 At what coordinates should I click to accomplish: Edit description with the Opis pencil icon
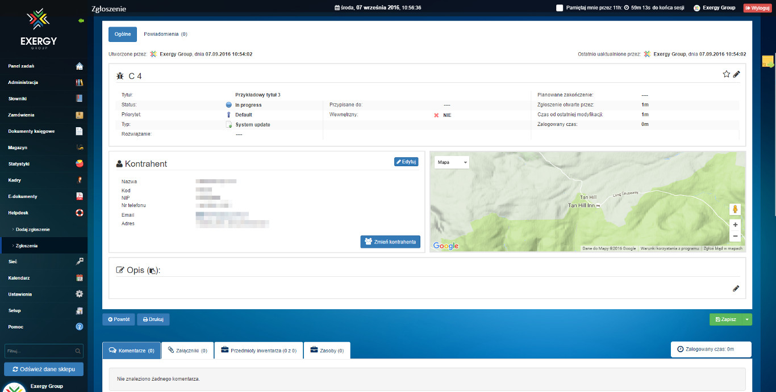click(736, 289)
